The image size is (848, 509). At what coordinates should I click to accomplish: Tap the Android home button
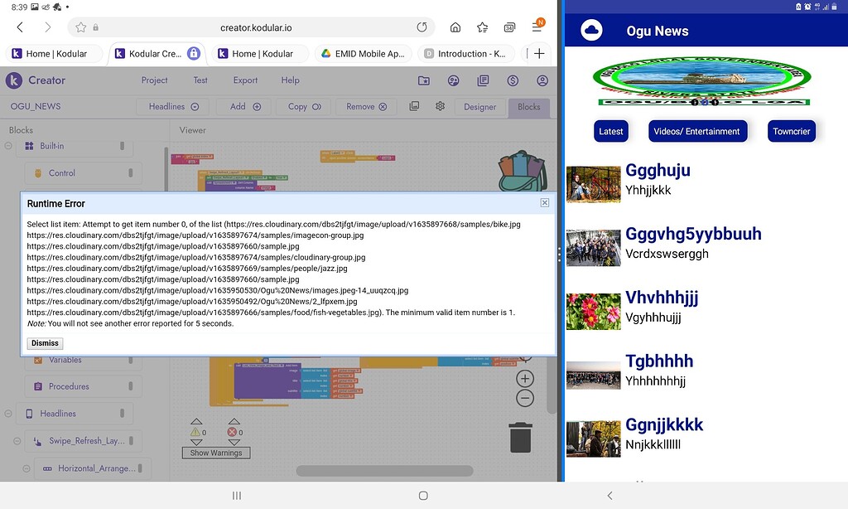pyautogui.click(x=423, y=496)
